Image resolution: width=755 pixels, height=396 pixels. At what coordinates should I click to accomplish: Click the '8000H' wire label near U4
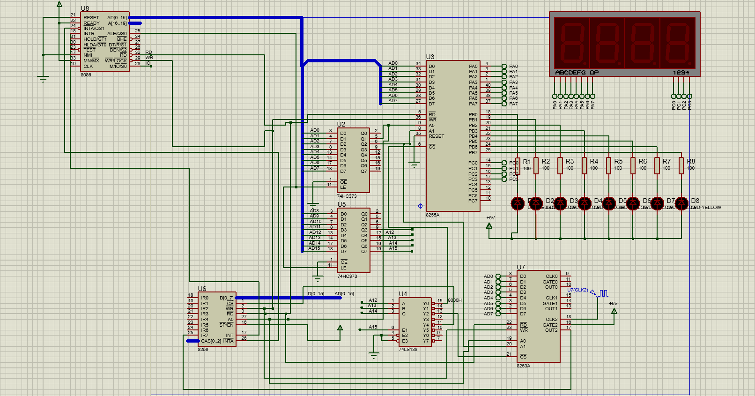click(455, 300)
